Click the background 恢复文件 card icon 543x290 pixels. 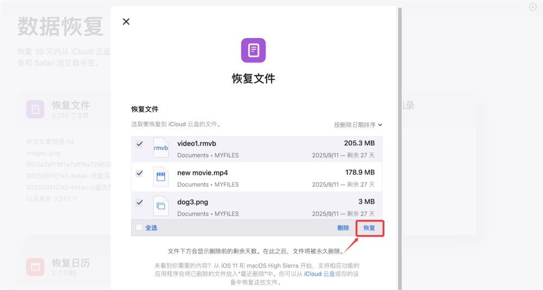click(x=35, y=110)
